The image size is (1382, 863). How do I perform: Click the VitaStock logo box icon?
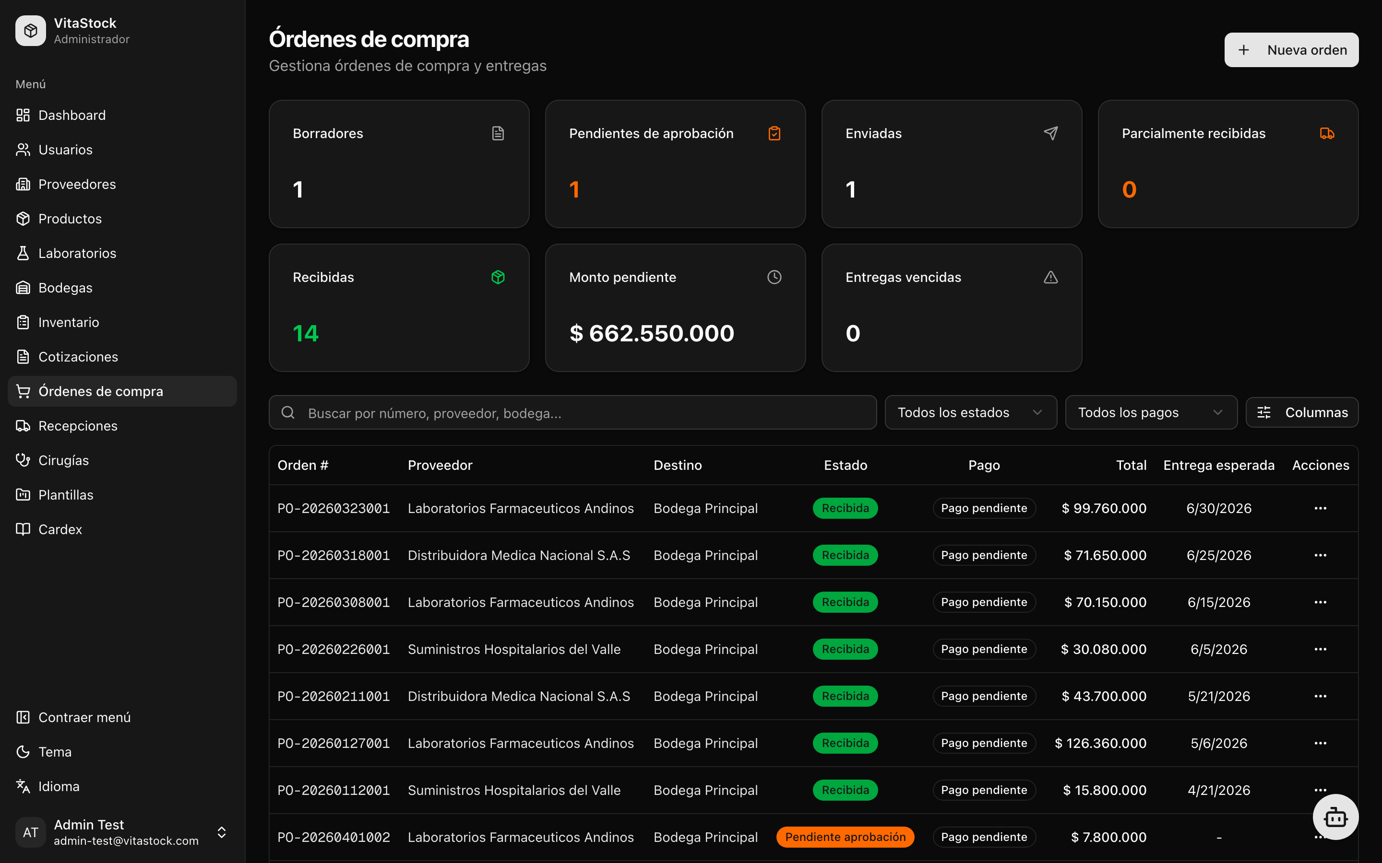pos(30,31)
